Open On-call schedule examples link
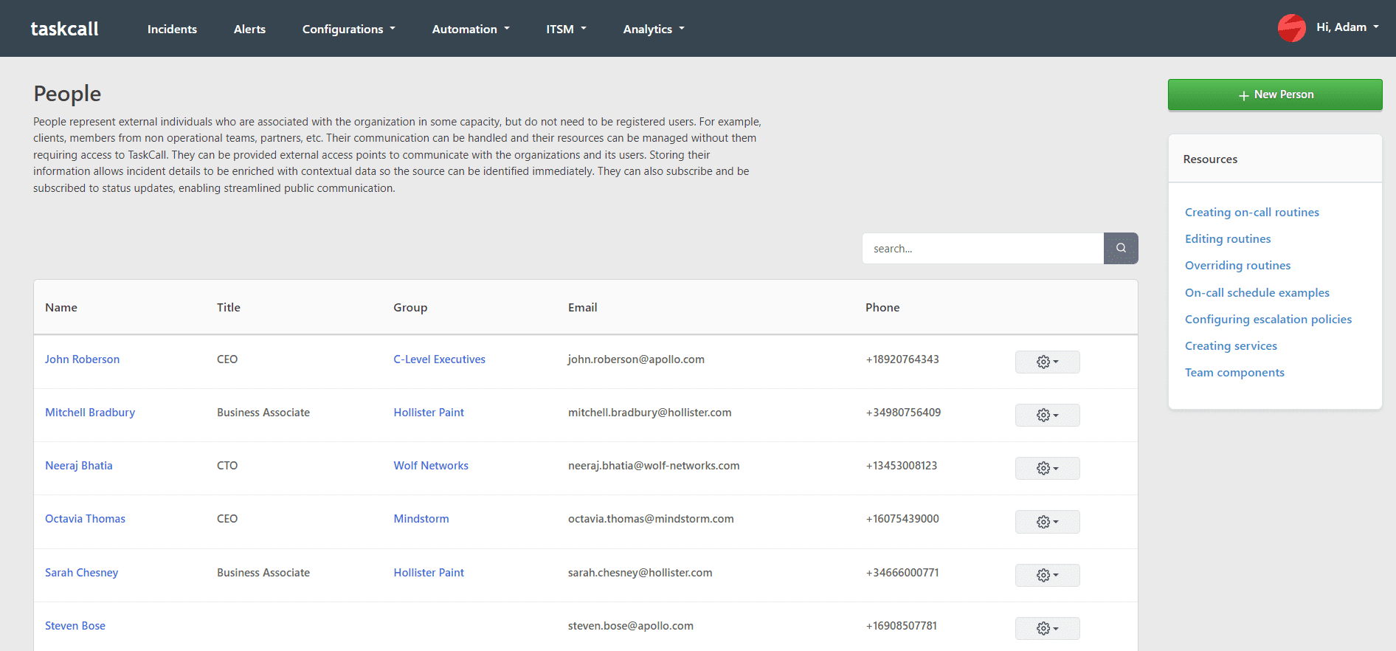 coord(1257,293)
